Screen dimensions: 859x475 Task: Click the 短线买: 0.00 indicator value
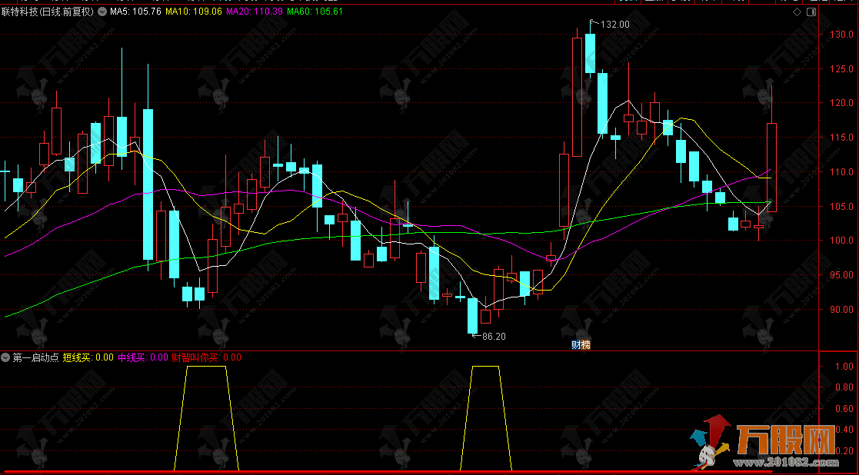(88, 357)
